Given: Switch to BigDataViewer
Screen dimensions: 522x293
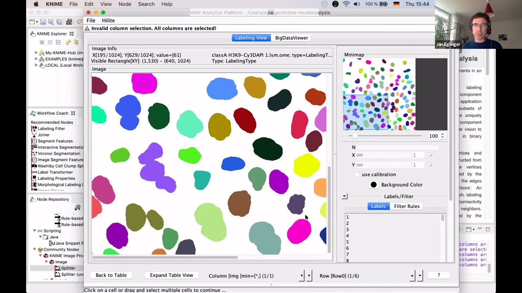Looking at the screenshot, I should coord(292,38).
